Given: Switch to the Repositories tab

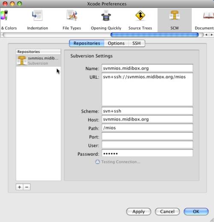Looking at the screenshot, I should pyautogui.click(x=86, y=43).
